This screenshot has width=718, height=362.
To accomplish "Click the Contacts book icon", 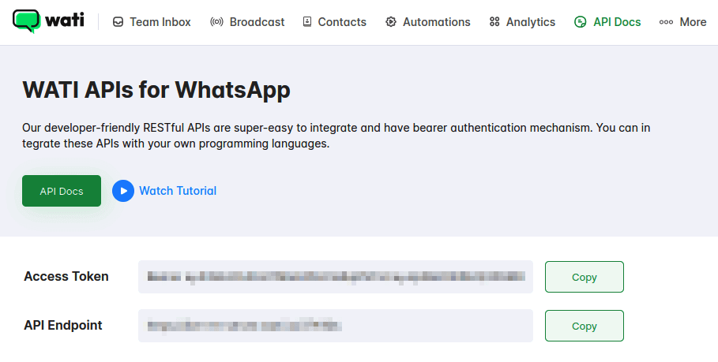I will point(307,22).
